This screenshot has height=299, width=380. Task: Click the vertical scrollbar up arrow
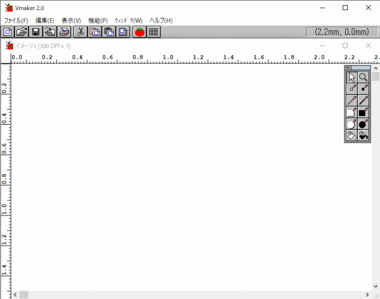376,68
